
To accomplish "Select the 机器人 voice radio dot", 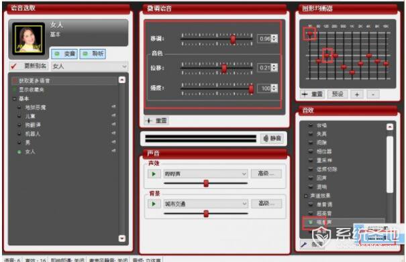I will (19, 134).
